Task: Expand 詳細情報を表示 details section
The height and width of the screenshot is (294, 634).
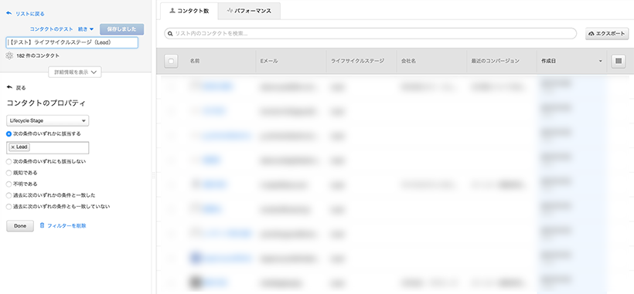Action: click(x=75, y=73)
